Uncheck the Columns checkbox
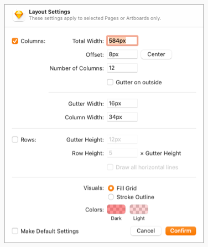208x247 pixels. tap(15, 41)
